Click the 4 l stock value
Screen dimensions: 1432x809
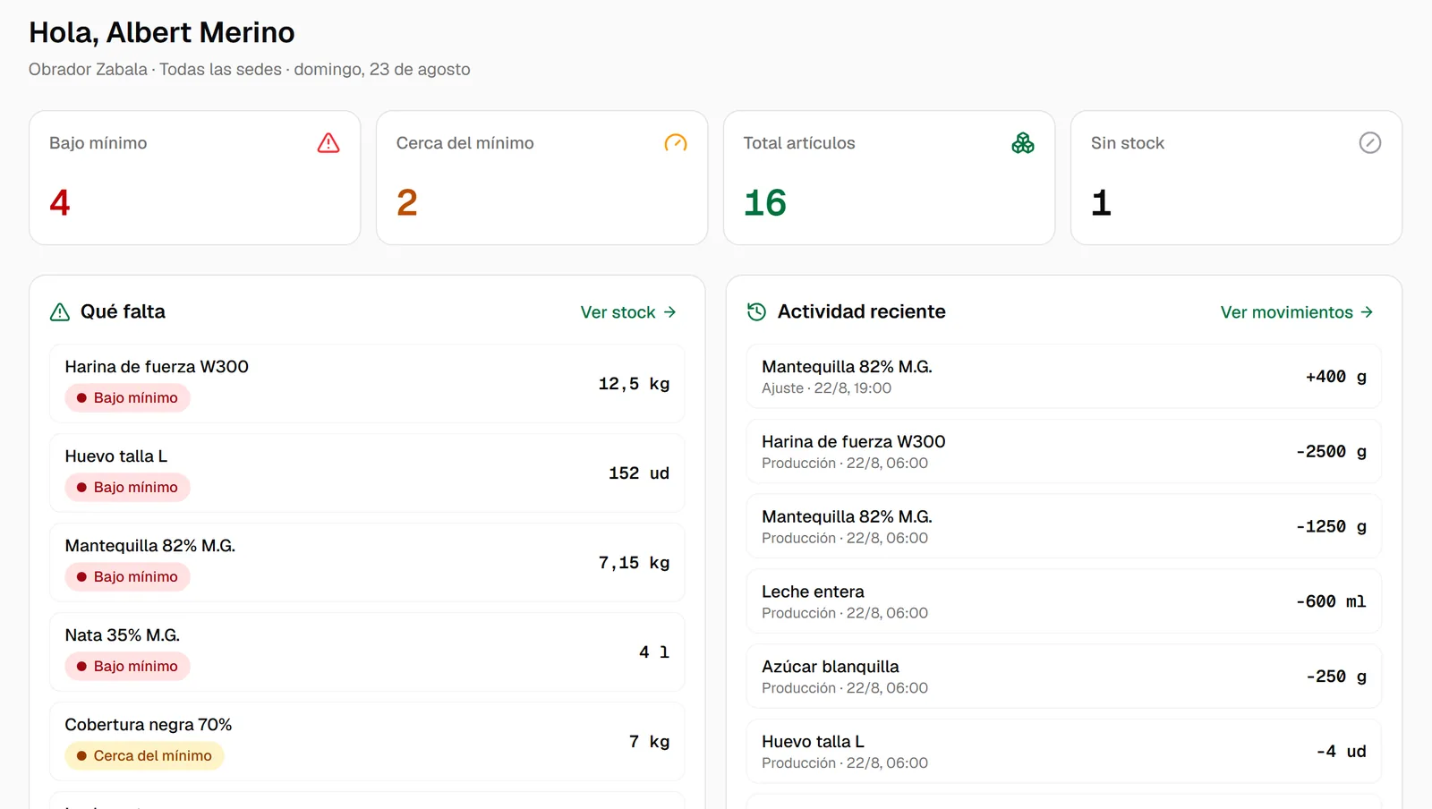tap(654, 652)
